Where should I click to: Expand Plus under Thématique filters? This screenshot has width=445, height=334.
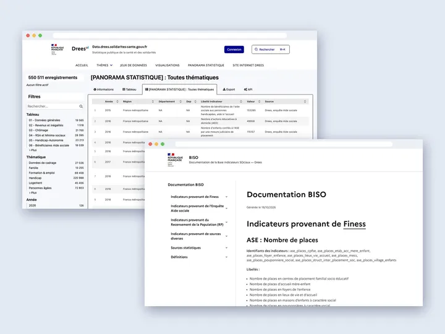[x=33, y=192]
